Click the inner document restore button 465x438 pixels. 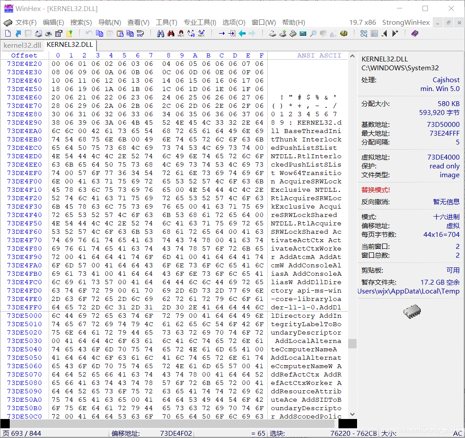click(x=448, y=23)
